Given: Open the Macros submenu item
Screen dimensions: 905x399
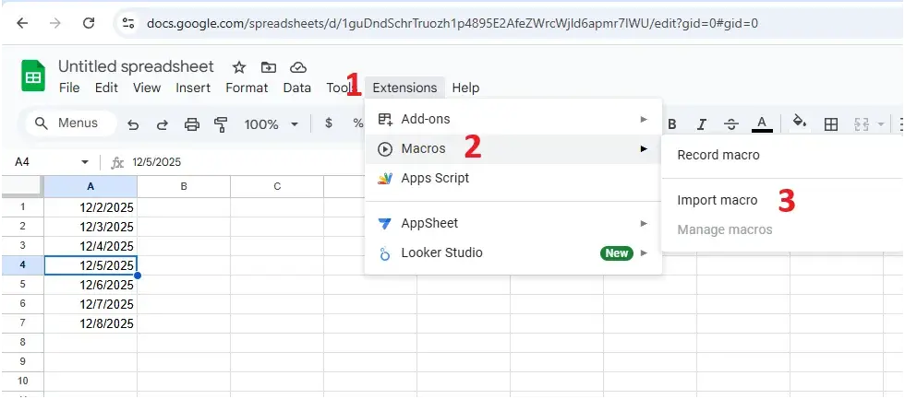Looking at the screenshot, I should [x=513, y=148].
